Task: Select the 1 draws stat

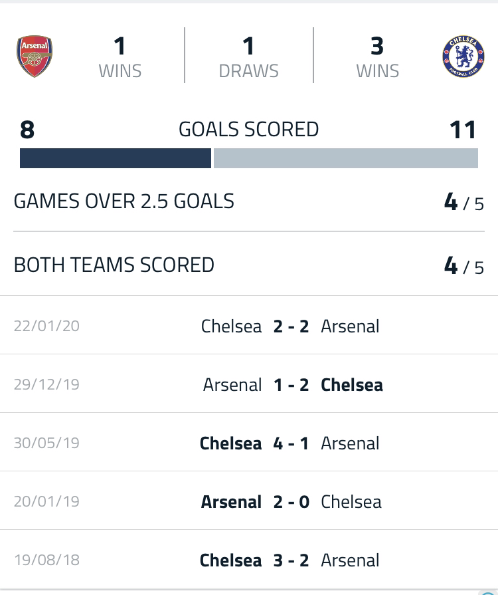Action: point(248,57)
